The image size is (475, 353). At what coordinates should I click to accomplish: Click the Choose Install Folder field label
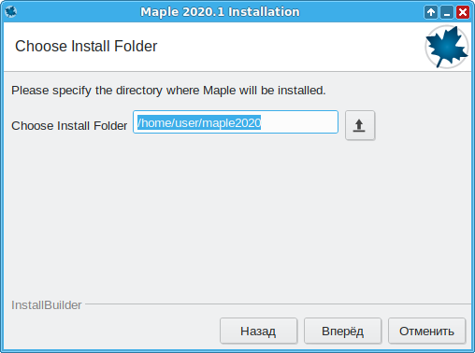69,126
